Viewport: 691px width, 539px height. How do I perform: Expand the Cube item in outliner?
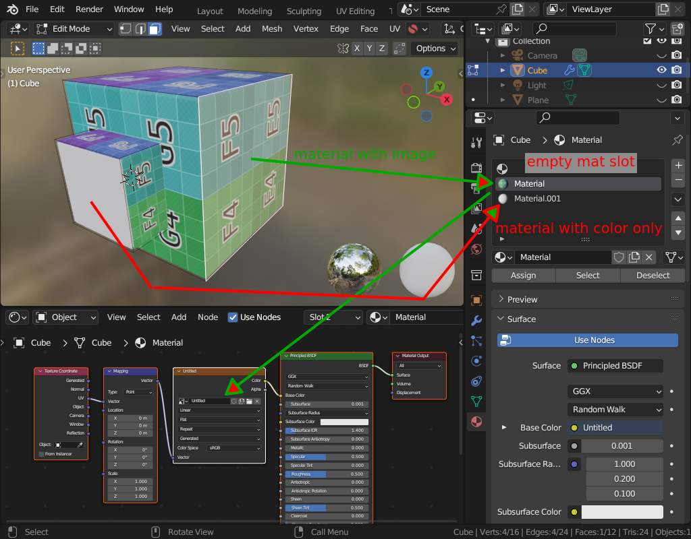(502, 70)
